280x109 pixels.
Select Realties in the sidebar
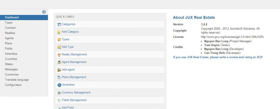10,33
